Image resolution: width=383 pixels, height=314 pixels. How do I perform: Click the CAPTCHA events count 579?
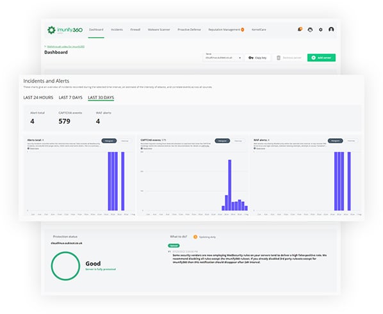[64, 122]
